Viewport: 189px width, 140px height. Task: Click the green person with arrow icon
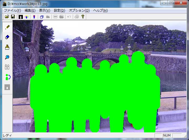point(8,77)
